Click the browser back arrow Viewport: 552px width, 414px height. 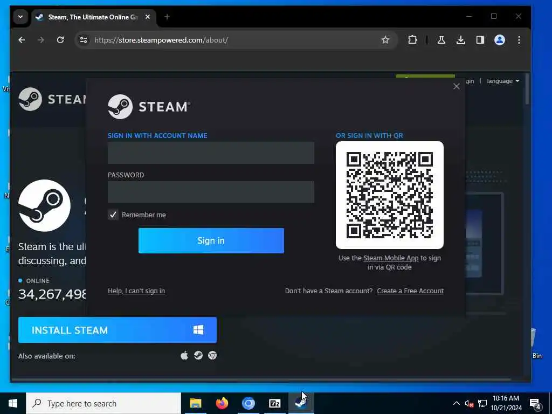click(22, 40)
